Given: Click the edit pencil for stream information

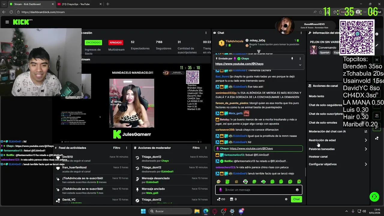Looking at the screenshot, I should (377, 45).
